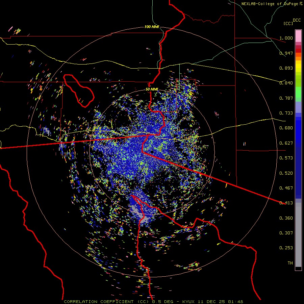The width and height of the screenshot is (304, 304).
Task: Click the black radar site dot at map center
Action: pos(152,152)
